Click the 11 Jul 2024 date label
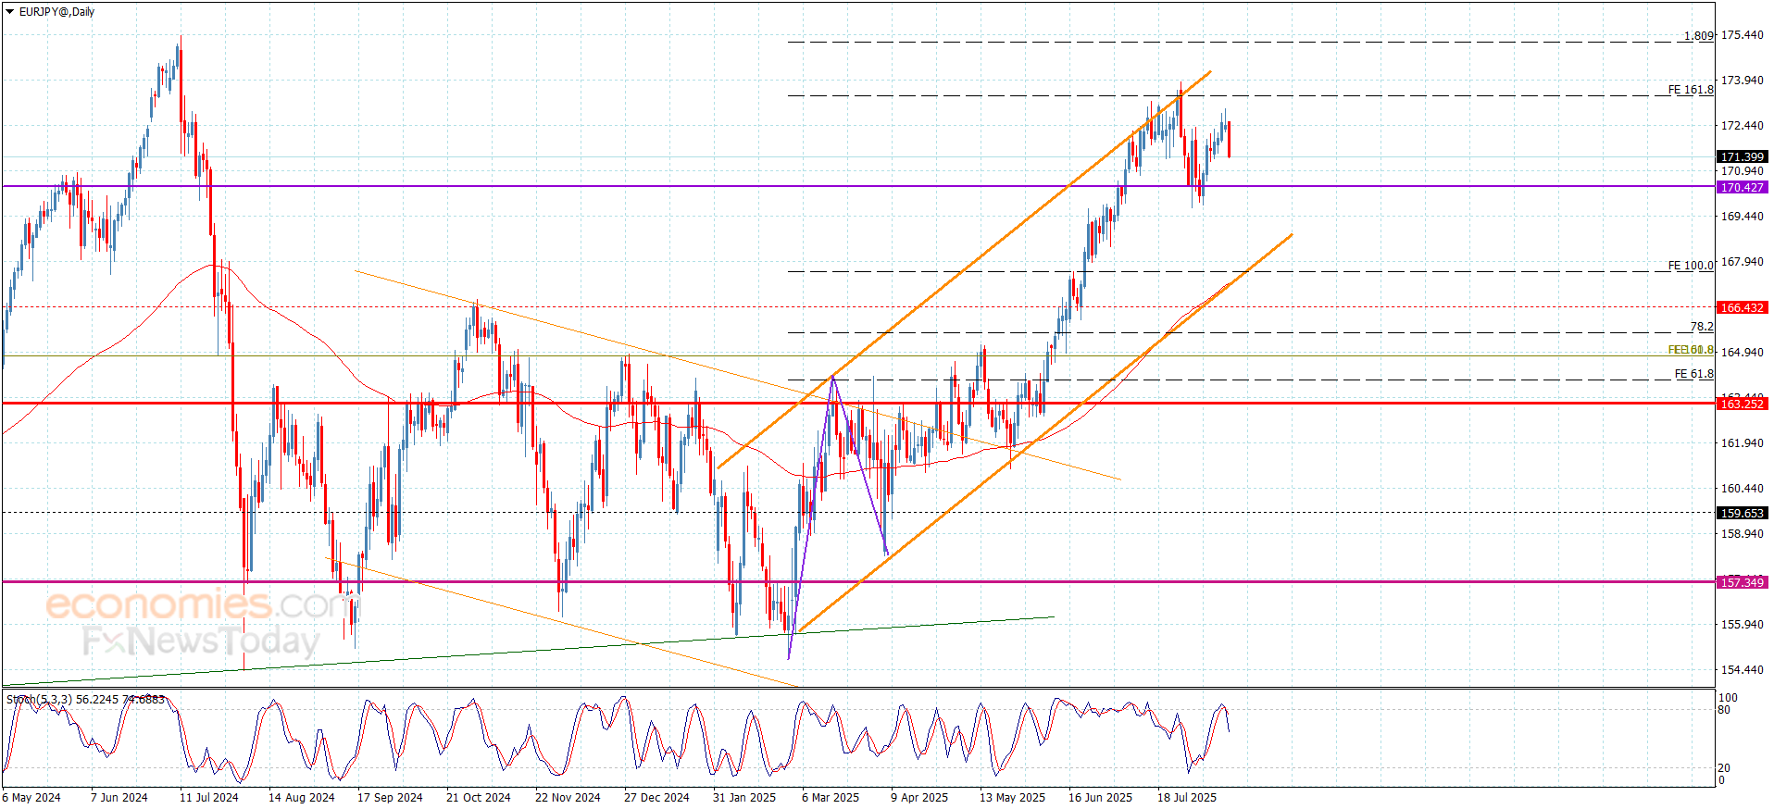The image size is (1774, 809). [x=209, y=798]
